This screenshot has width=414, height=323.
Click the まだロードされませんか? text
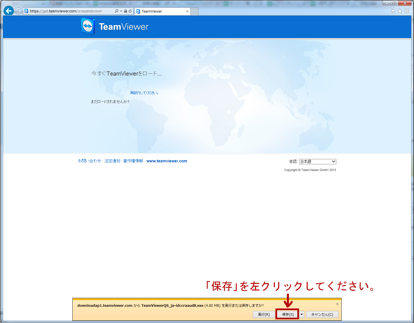110,102
